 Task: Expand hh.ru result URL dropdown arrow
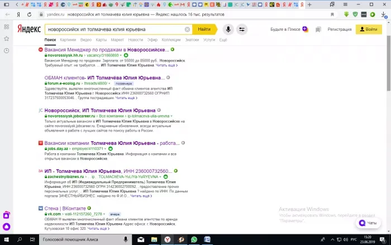click(121, 55)
